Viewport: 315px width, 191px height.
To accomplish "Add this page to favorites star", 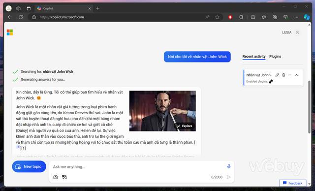I will 217,17.
